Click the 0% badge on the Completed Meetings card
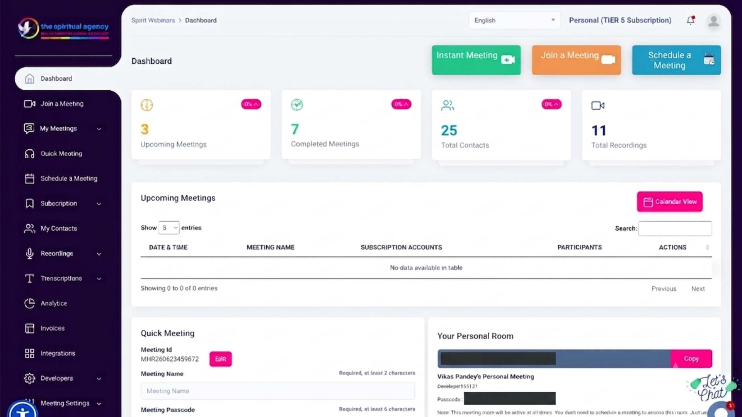The height and width of the screenshot is (417, 742). point(401,104)
